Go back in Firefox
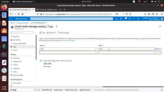This screenshot has width=164, height=92. 11,14
